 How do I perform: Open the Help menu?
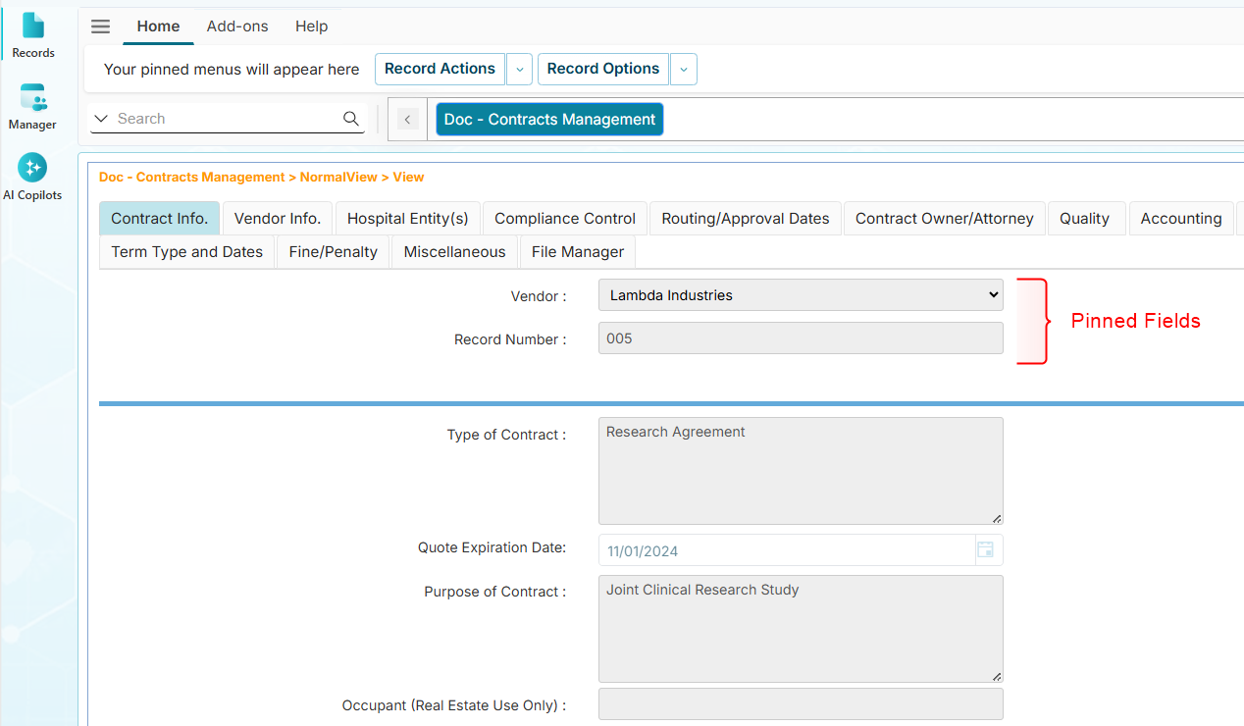click(311, 26)
